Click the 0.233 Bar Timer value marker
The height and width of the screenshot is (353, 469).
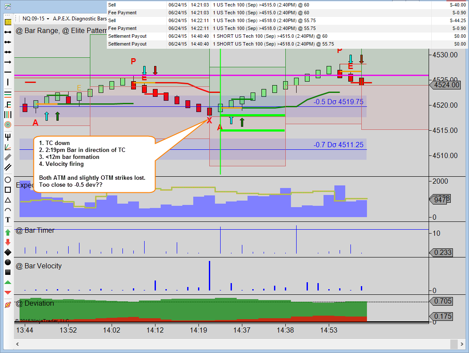[441, 253]
